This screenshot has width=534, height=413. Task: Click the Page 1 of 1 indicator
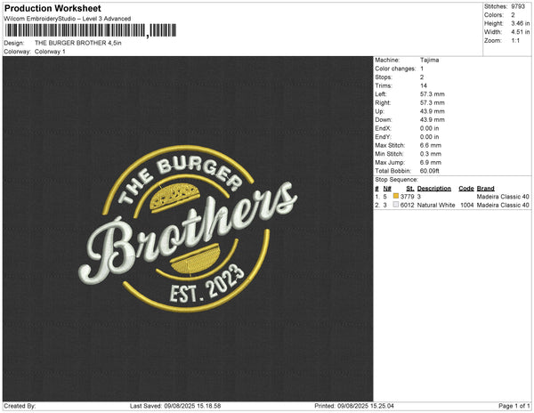coord(514,406)
